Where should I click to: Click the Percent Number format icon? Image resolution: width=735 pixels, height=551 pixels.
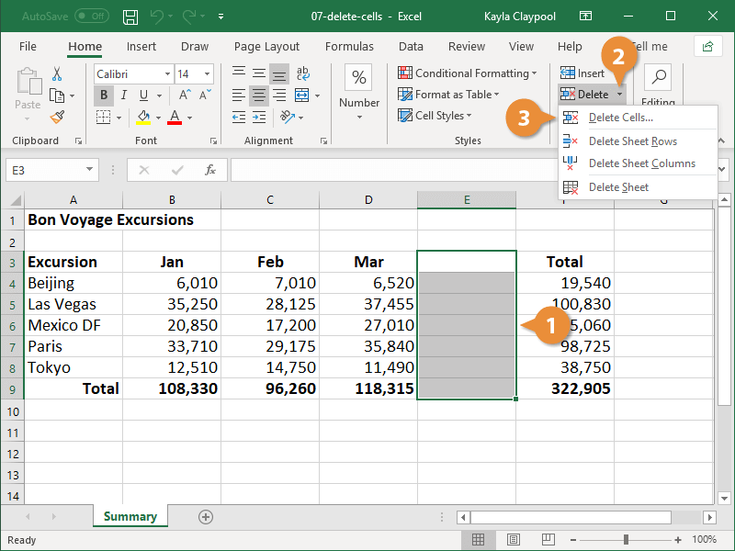pos(359,77)
